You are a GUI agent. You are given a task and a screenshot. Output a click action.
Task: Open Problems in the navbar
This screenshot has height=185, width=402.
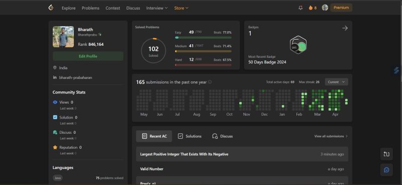(90, 8)
